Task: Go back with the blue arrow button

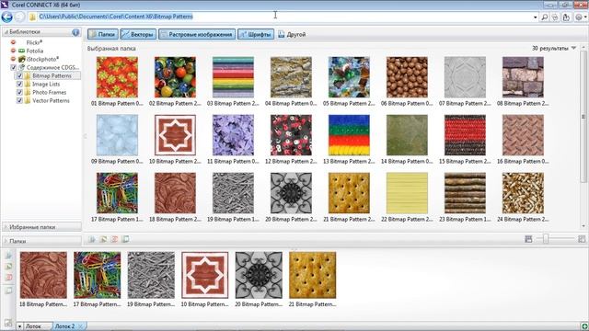Action: [6, 17]
